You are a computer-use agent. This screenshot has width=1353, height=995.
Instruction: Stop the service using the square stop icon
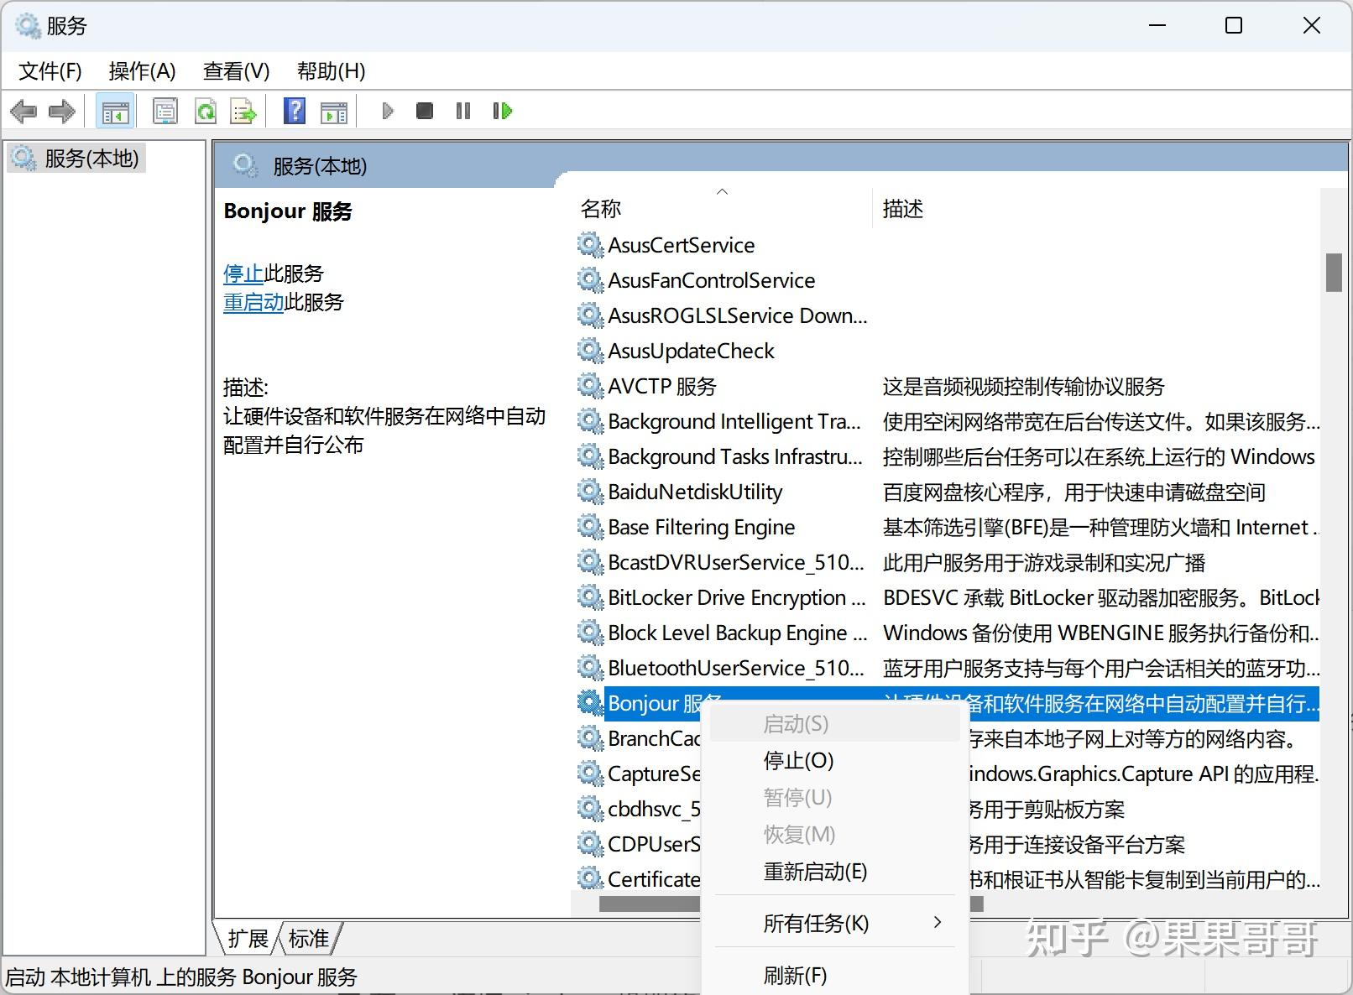tap(424, 111)
